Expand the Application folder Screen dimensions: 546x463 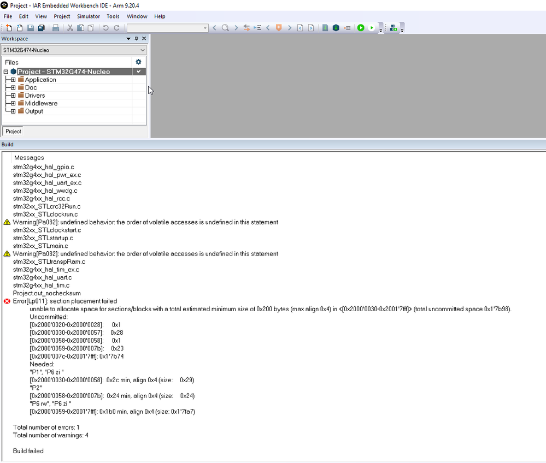[13, 80]
